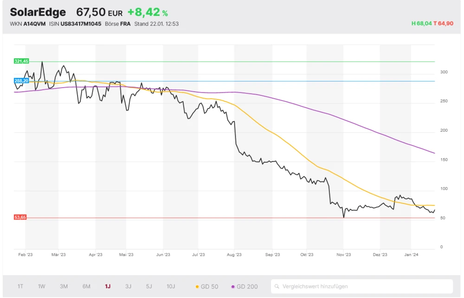Click the blue 288,20 price label
464x298 pixels.
(21, 81)
